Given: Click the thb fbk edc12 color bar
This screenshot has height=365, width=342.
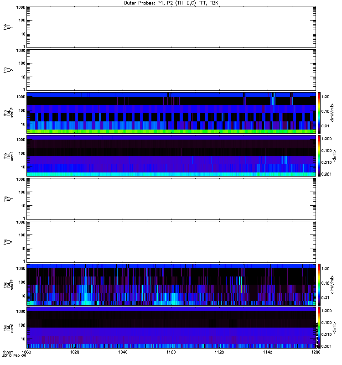Looking at the screenshot, I should tap(319, 113).
